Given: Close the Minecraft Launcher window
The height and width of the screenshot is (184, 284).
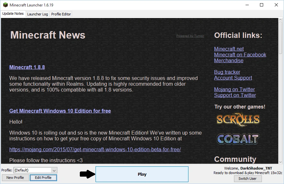Looking at the screenshot, I should pos(276,5).
